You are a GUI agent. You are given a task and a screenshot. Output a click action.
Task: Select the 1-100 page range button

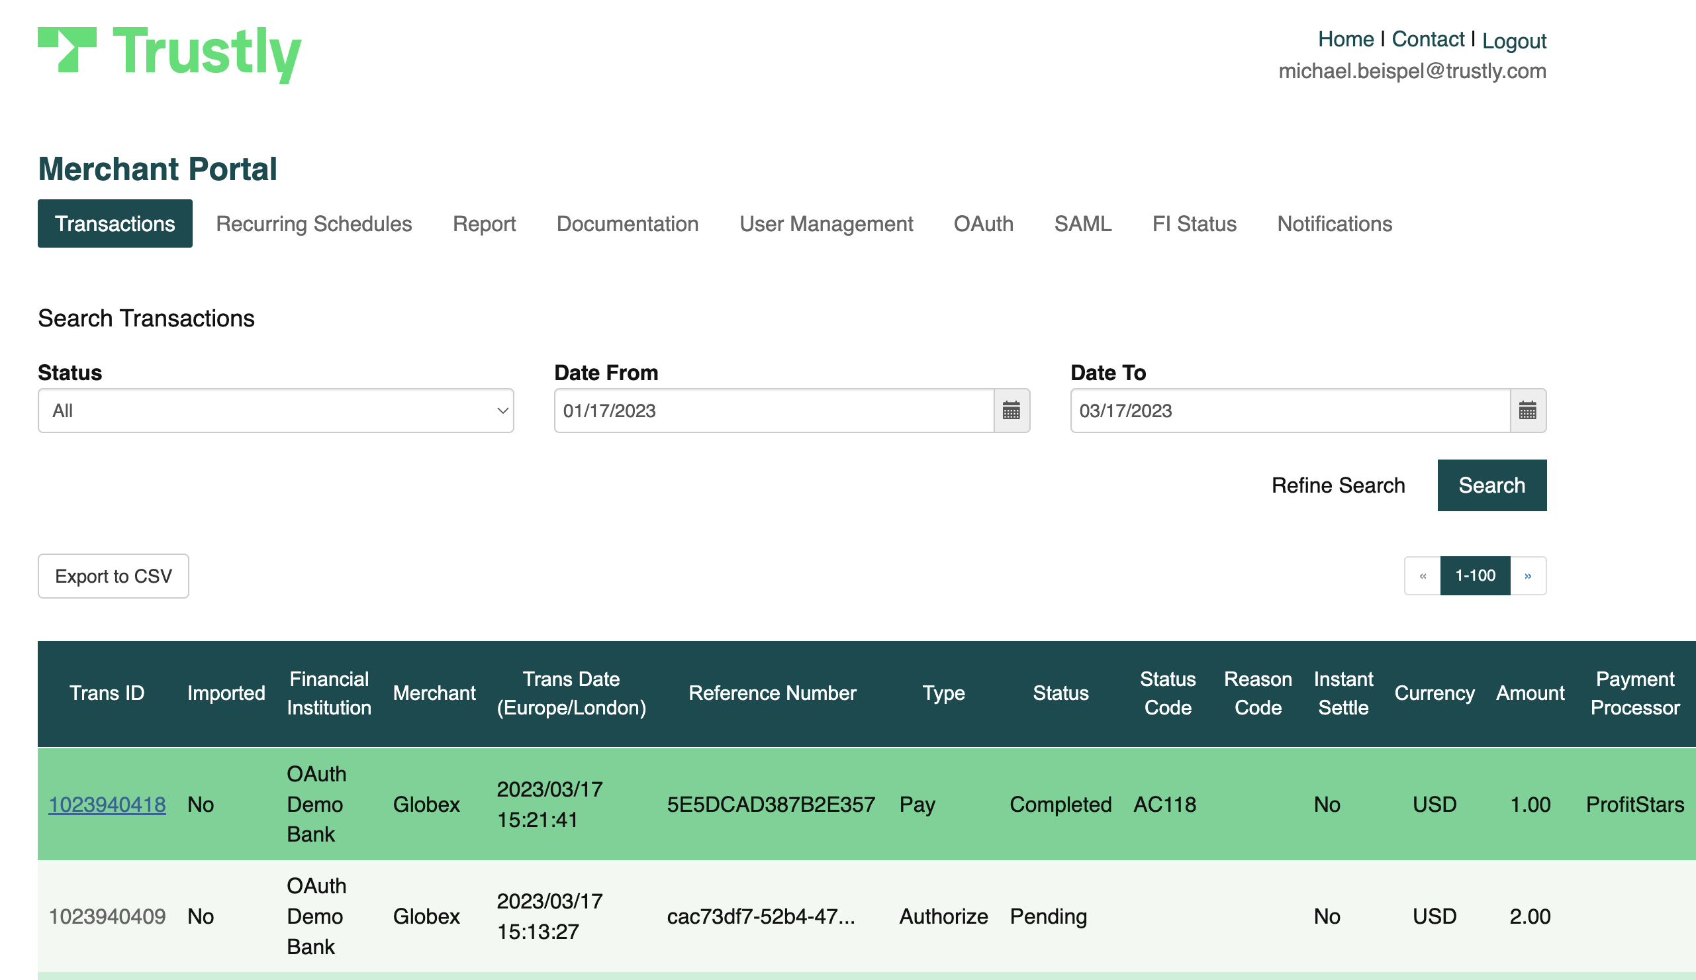[x=1475, y=576]
